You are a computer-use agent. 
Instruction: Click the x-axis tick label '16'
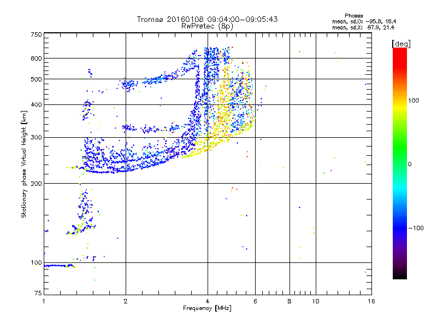371,301
